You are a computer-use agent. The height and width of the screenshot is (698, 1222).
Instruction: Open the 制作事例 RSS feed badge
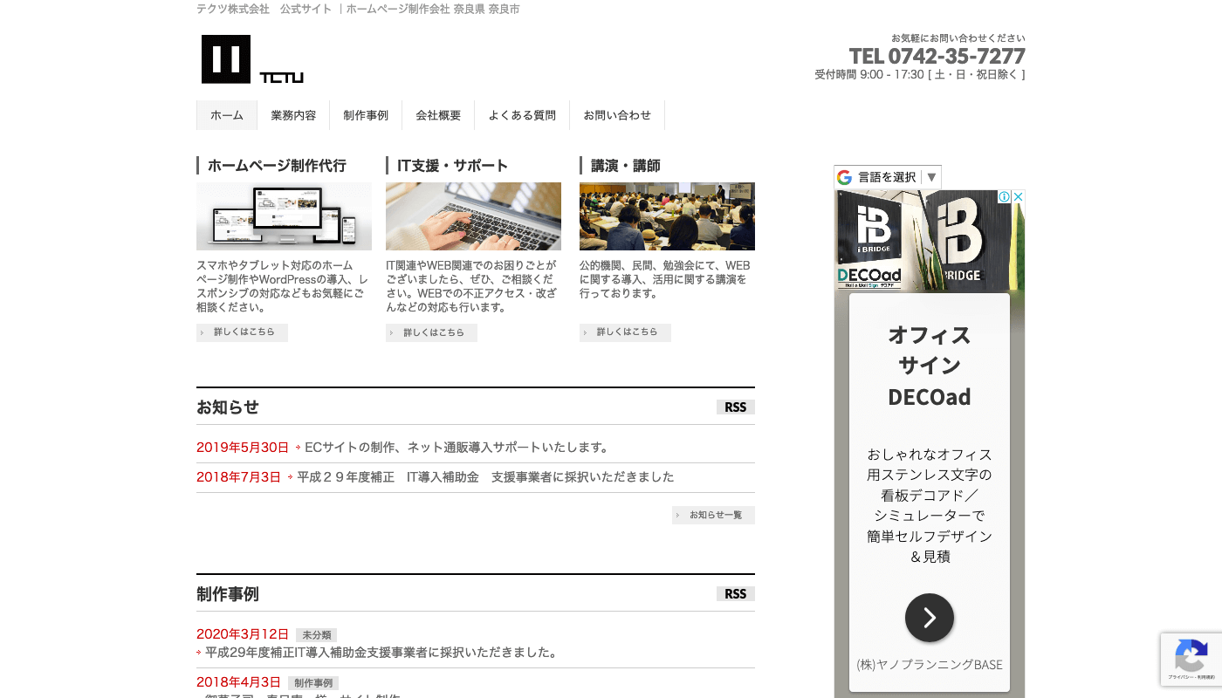735,594
